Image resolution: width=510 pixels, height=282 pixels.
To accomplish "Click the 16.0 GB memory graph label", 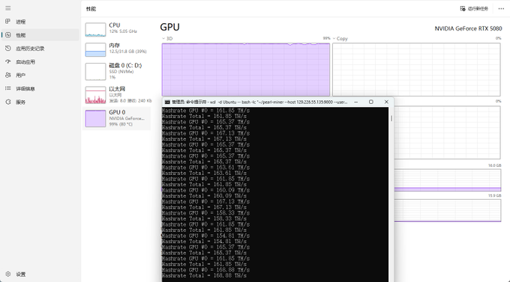I will (x=494, y=165).
